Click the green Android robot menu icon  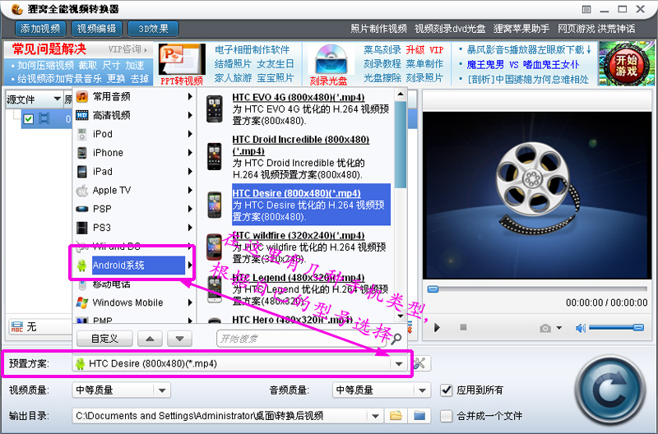coord(81,265)
